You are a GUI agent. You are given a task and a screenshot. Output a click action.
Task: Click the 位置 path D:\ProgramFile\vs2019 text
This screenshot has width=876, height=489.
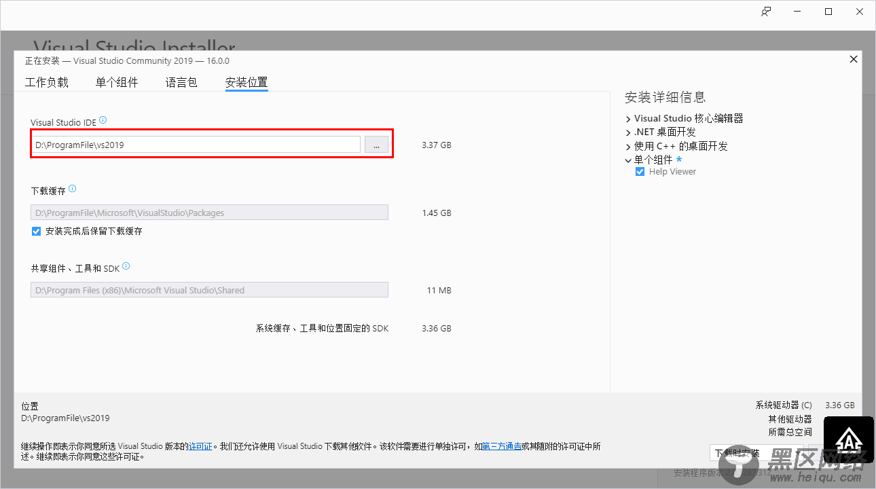pyautogui.click(x=65, y=418)
